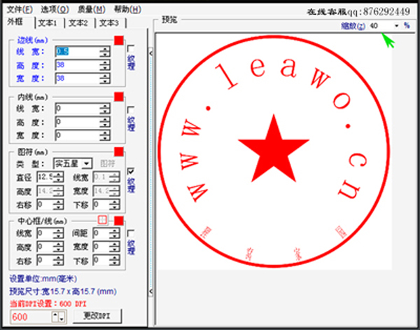Adjust the 图符 下移 spinner arrows
420x330 pixels.
point(114,205)
